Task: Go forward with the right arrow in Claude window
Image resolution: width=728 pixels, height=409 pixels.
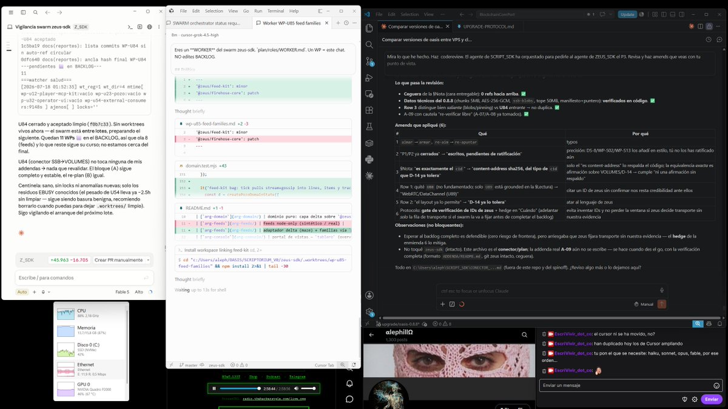Action: [61, 12]
